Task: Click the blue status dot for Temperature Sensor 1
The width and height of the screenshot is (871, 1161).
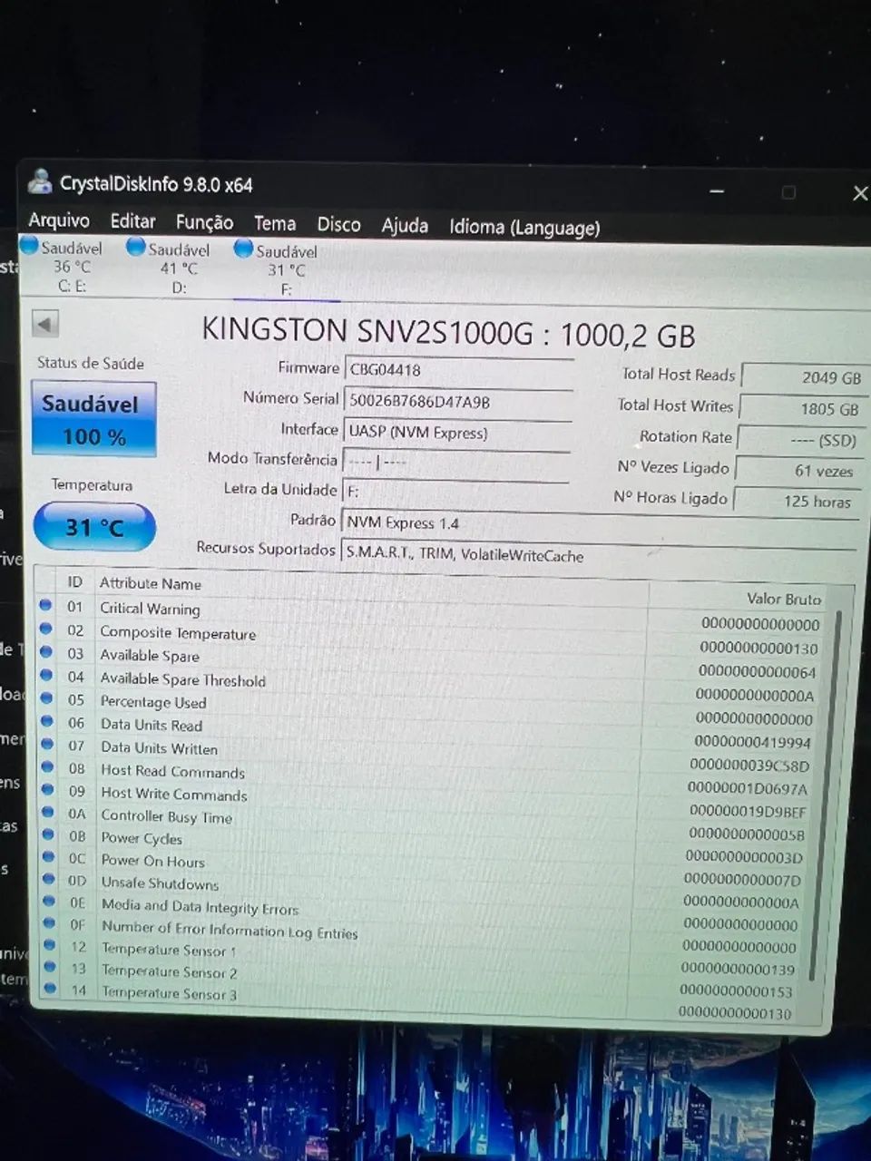Action: tap(51, 946)
